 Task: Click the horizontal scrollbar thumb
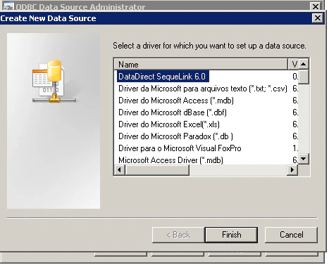click(157, 169)
